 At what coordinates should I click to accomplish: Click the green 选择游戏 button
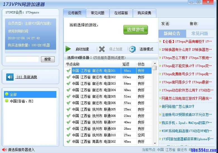tap(135, 30)
